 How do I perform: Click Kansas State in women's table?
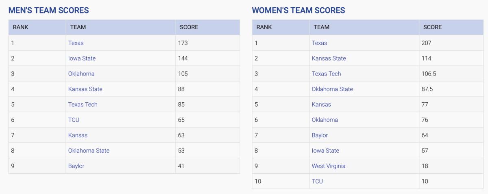pyautogui.click(x=329, y=58)
